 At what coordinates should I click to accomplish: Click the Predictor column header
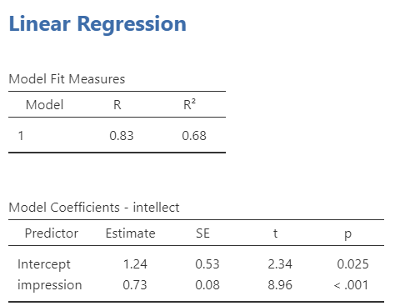(52, 233)
